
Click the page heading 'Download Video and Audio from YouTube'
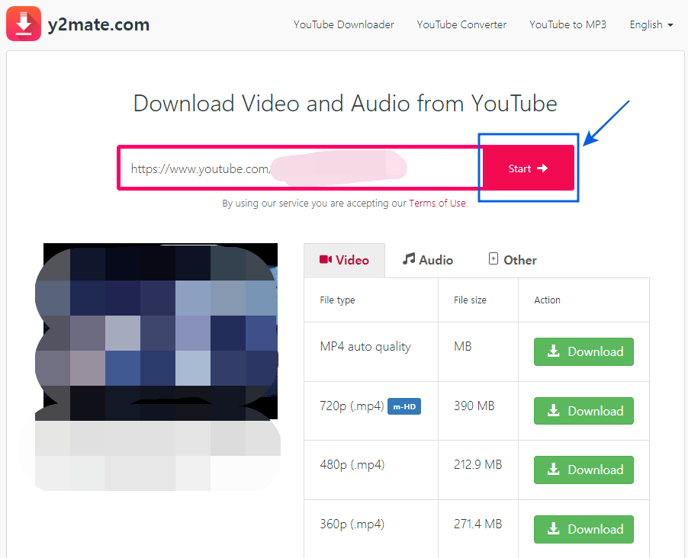coord(346,104)
